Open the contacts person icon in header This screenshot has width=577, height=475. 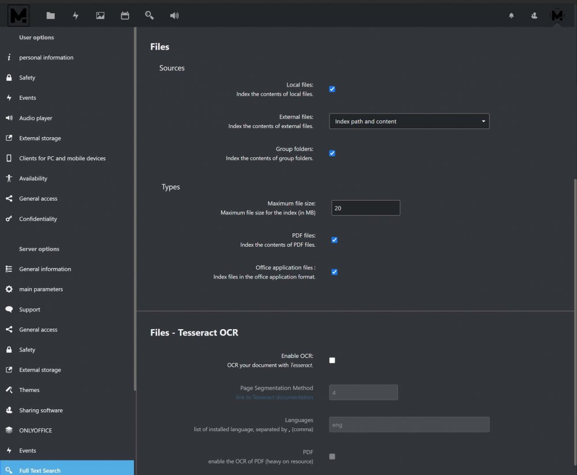point(534,16)
